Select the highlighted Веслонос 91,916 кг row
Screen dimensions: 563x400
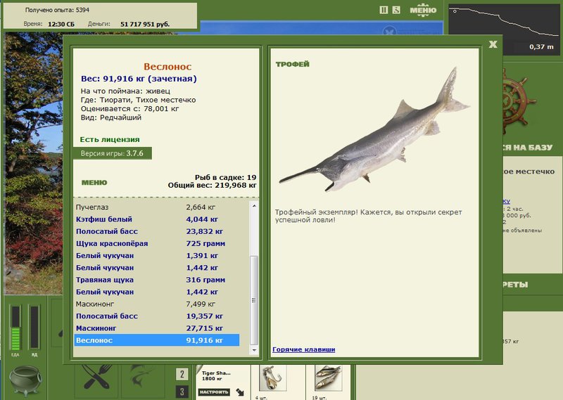156,340
